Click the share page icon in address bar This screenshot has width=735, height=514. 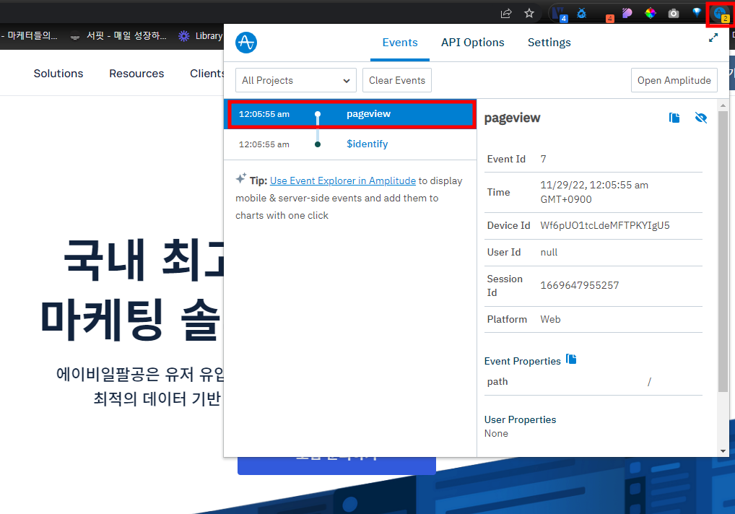pyautogui.click(x=506, y=13)
